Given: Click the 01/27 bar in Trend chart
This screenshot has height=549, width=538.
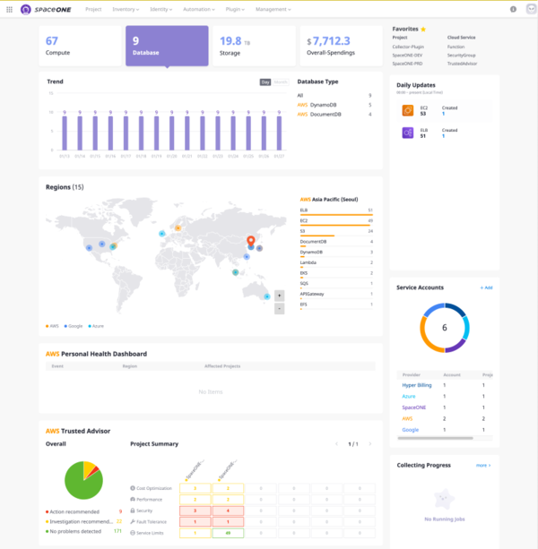Looking at the screenshot, I should click(x=279, y=133).
